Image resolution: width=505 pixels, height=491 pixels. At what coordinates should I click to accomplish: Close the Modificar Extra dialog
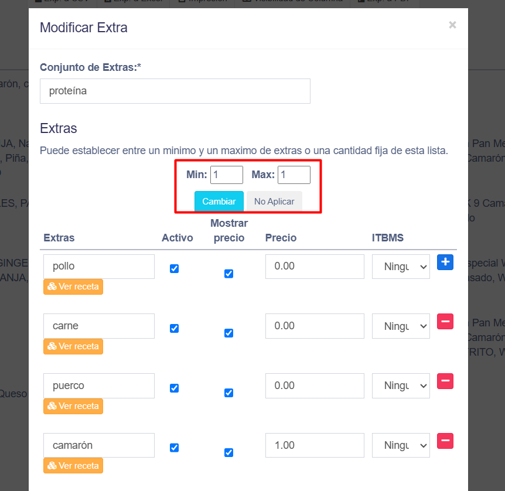(x=452, y=25)
